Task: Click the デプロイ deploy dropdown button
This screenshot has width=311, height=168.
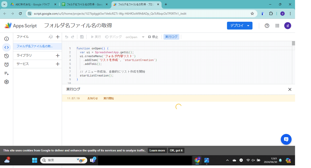Action: click(x=239, y=26)
